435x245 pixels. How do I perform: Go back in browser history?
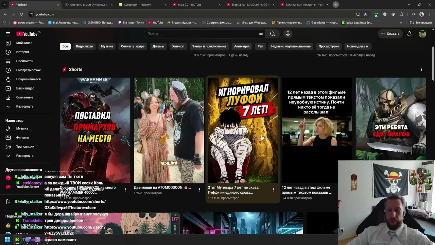click(5, 14)
